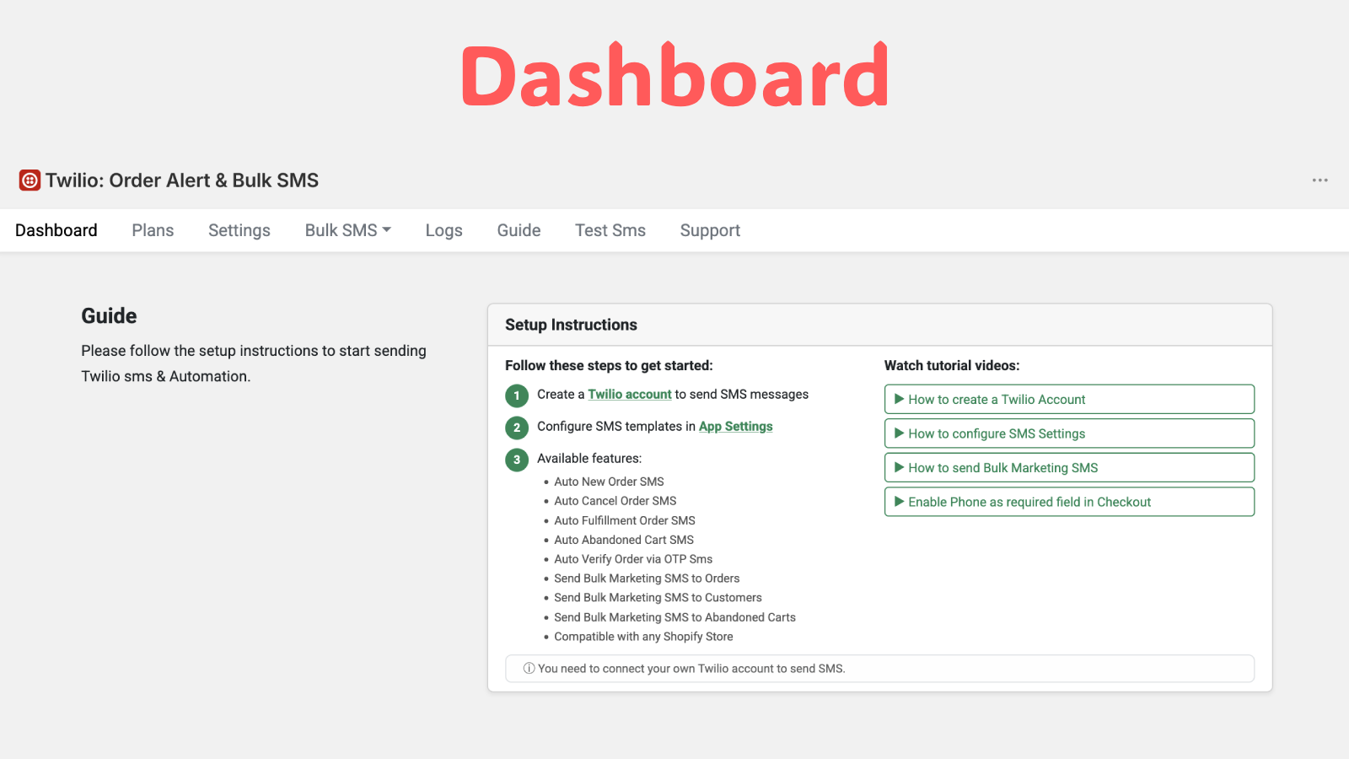Click the Auto New Order SMS item
Screen dimensions: 1349x759
click(x=609, y=482)
